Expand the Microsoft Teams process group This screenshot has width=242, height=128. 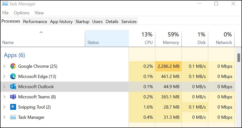4,97
